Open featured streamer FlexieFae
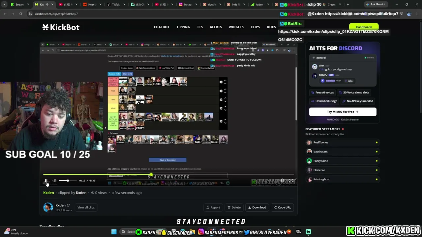Image resolution: width=422 pixels, height=237 pixels. (x=343, y=170)
